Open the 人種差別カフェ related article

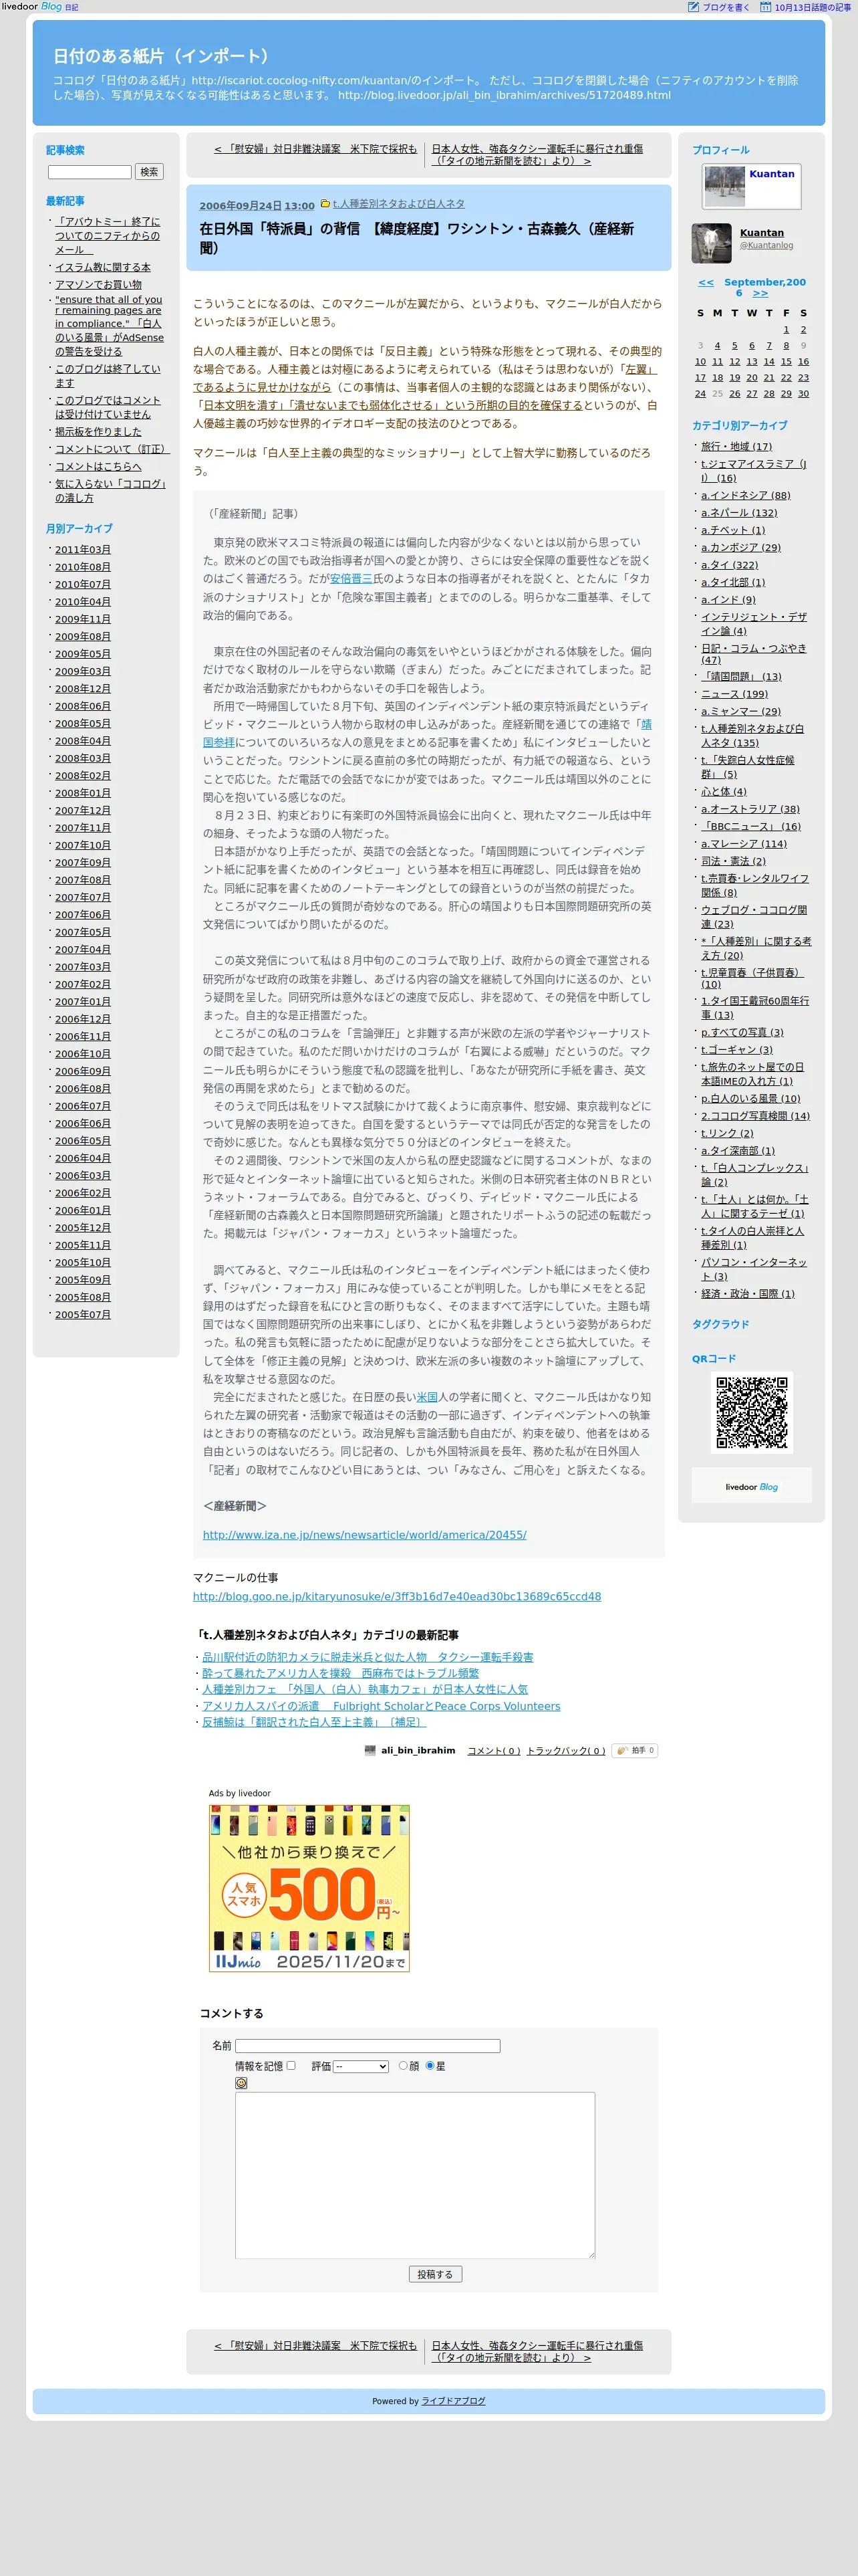click(x=365, y=1689)
